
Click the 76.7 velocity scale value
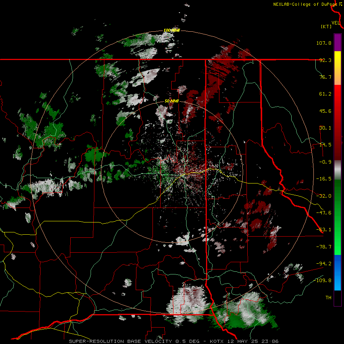325,77
